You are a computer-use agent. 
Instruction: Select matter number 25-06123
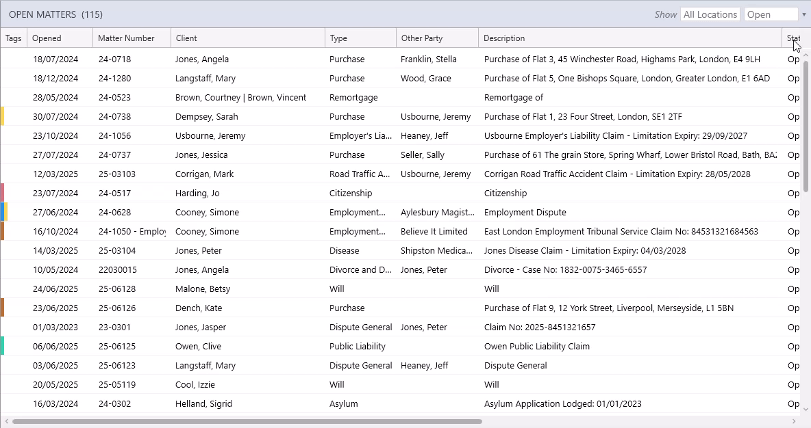pyautogui.click(x=117, y=365)
